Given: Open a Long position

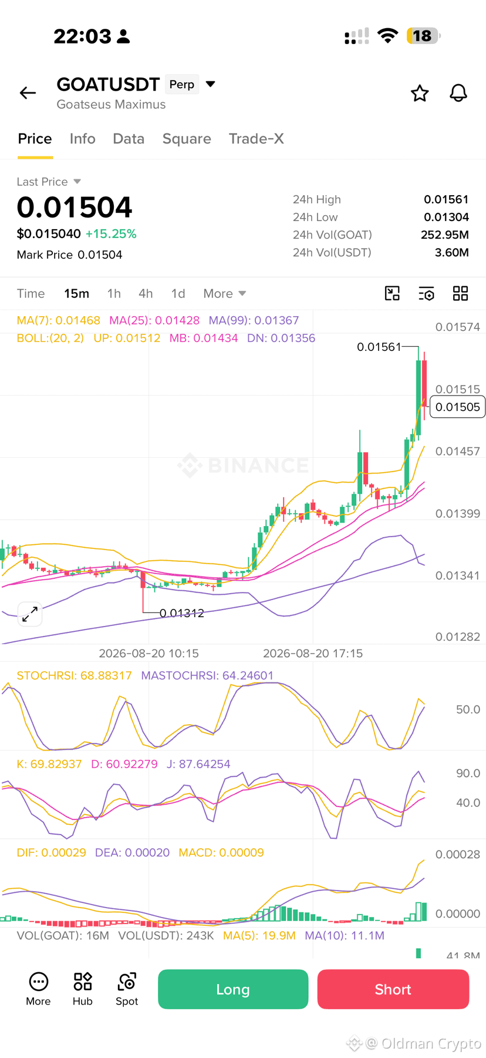Looking at the screenshot, I should (x=233, y=989).
